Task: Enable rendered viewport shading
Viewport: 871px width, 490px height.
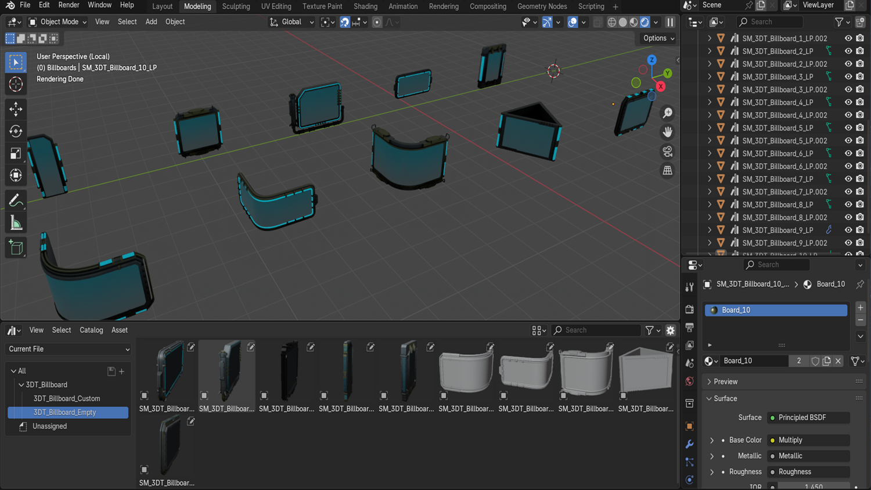Action: pos(645,22)
